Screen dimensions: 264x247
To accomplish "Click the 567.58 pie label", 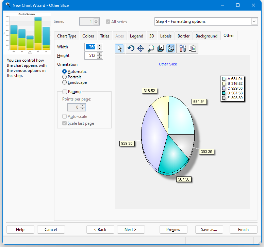I will click(x=184, y=179).
